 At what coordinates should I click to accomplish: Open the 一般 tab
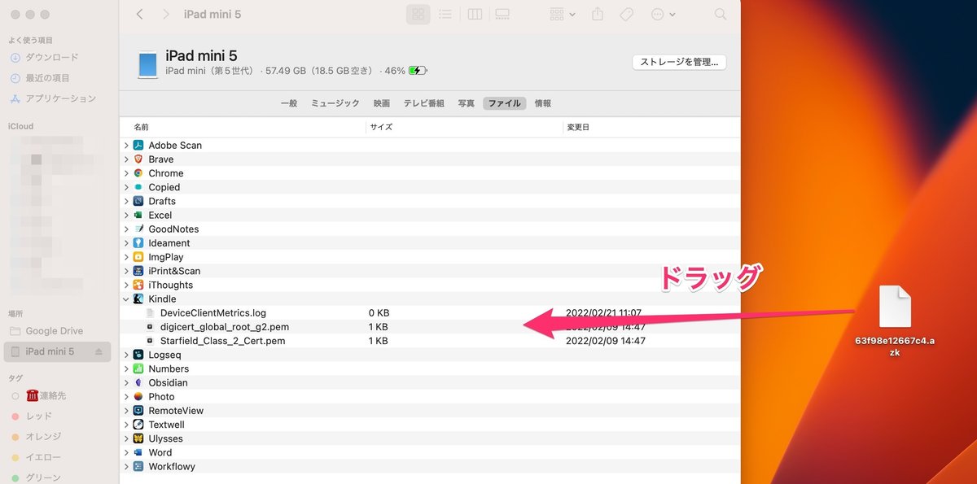[x=289, y=103]
